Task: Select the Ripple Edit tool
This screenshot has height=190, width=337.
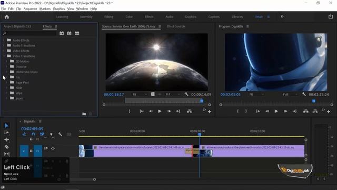Action: coord(6,139)
